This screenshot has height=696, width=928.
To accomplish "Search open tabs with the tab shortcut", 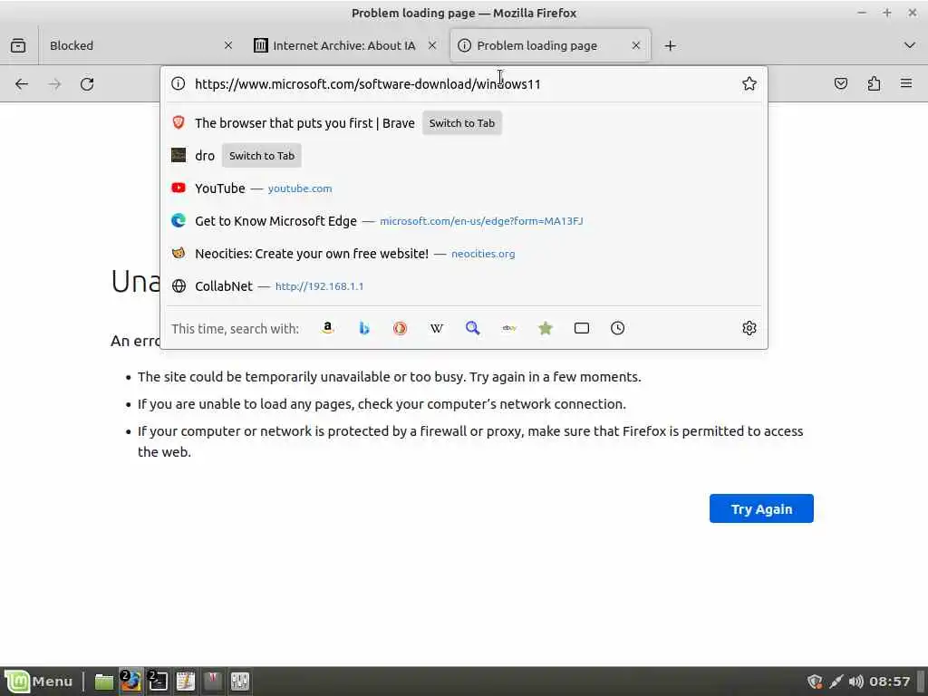I will tap(581, 328).
